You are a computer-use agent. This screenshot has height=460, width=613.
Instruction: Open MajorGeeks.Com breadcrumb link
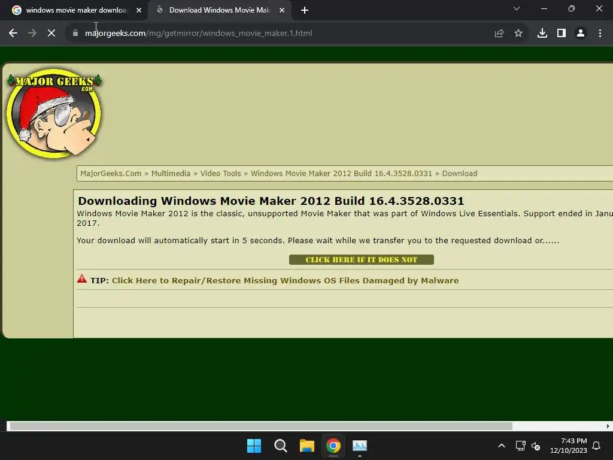[111, 174]
